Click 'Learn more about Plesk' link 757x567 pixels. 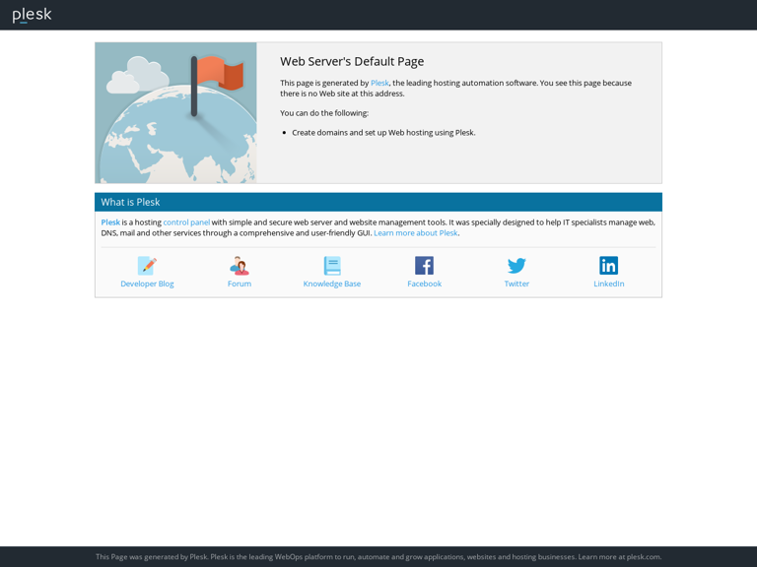[x=415, y=233]
